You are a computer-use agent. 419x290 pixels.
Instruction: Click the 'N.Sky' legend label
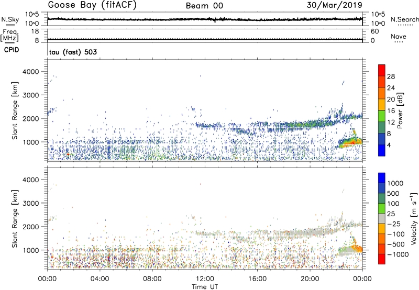click(x=10, y=19)
